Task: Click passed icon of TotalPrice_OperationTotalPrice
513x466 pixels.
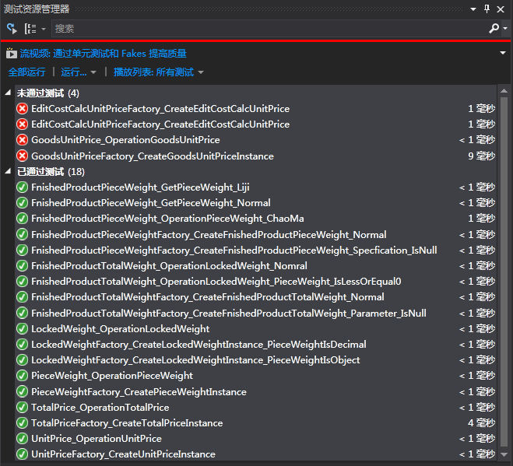Action: click(x=23, y=407)
